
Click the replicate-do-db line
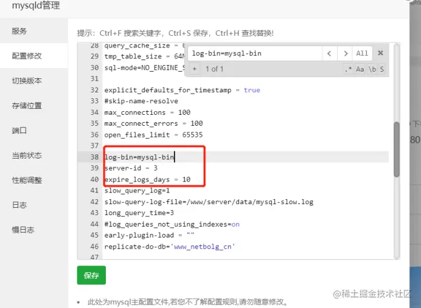(x=170, y=247)
